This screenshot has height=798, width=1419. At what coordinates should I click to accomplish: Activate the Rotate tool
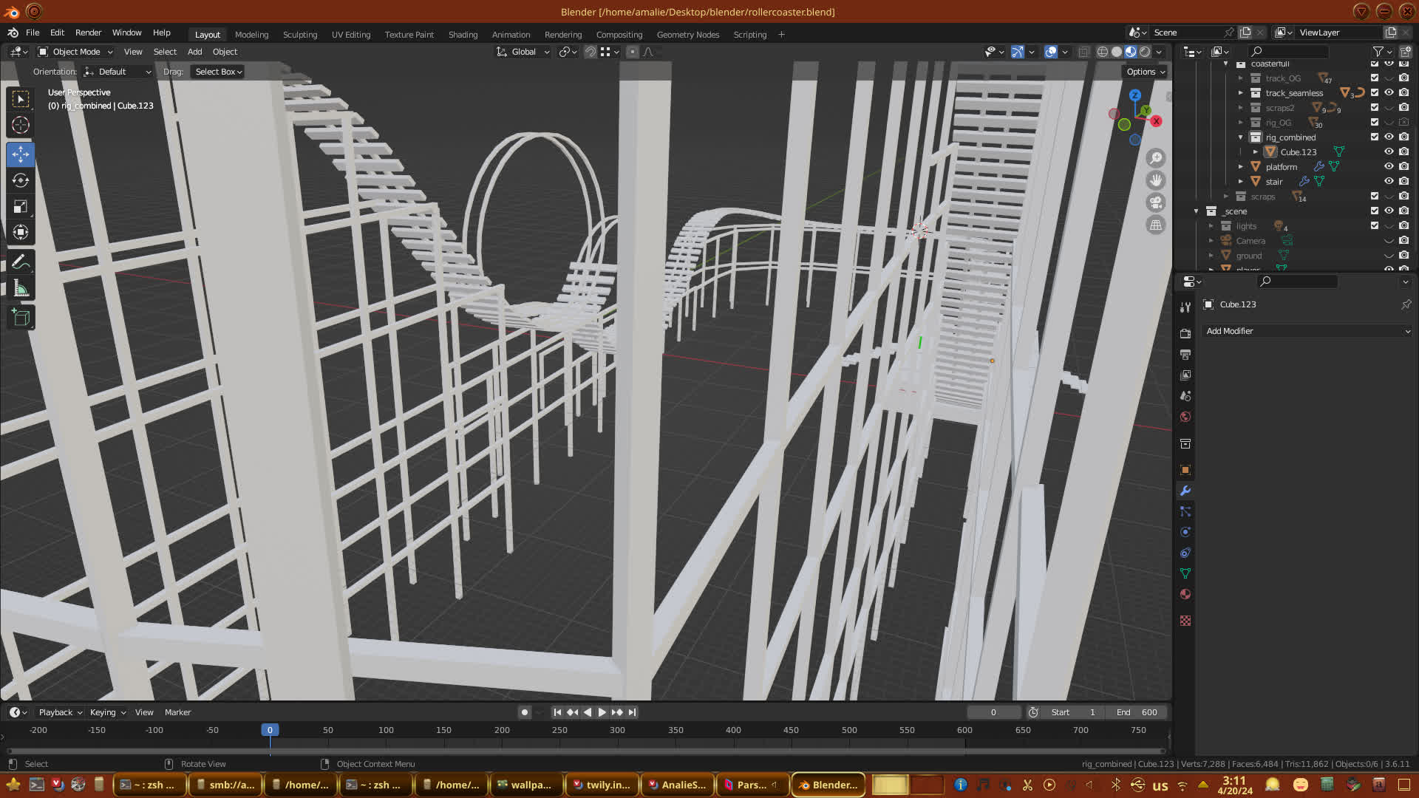pos(21,180)
